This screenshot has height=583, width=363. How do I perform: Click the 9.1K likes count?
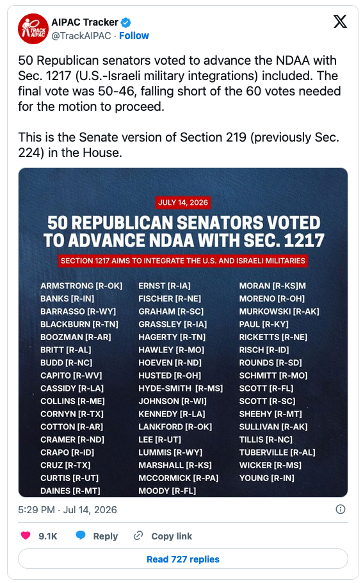pos(48,536)
